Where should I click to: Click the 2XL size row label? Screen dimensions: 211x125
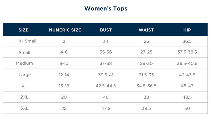coord(25,97)
